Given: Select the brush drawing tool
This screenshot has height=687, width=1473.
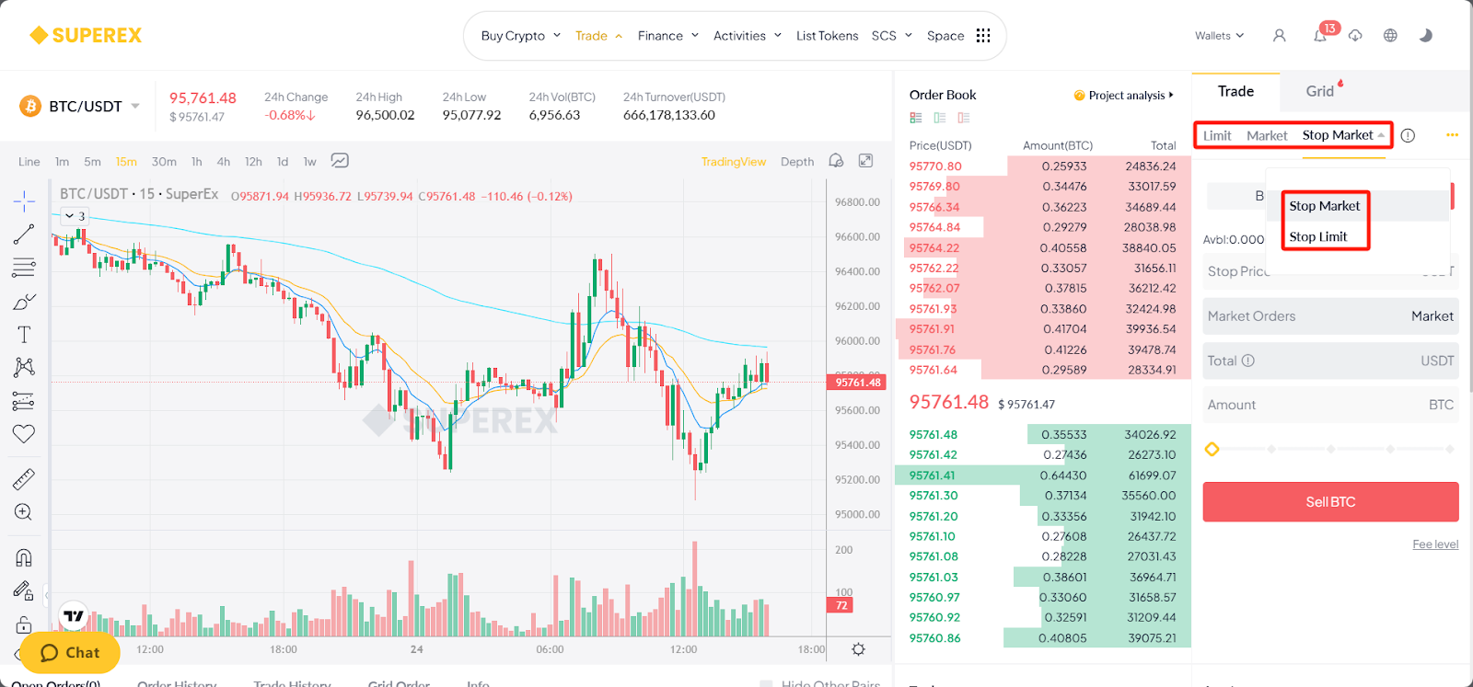Looking at the screenshot, I should point(24,302).
